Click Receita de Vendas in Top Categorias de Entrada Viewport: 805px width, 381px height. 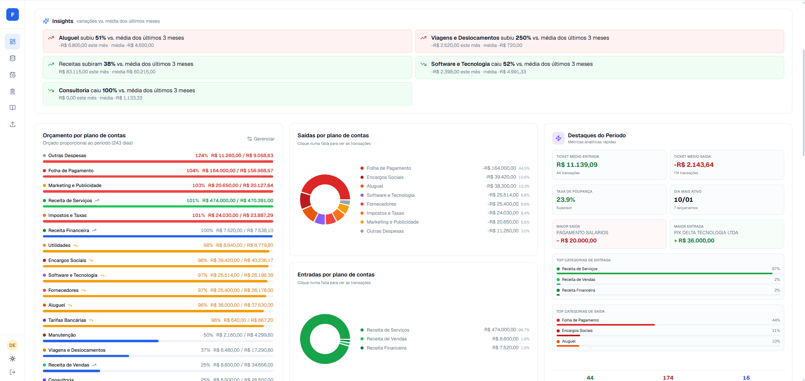578,280
